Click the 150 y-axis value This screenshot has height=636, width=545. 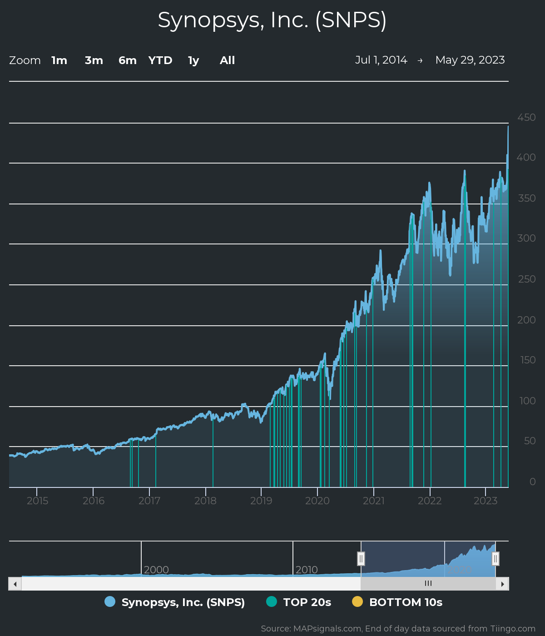528,360
